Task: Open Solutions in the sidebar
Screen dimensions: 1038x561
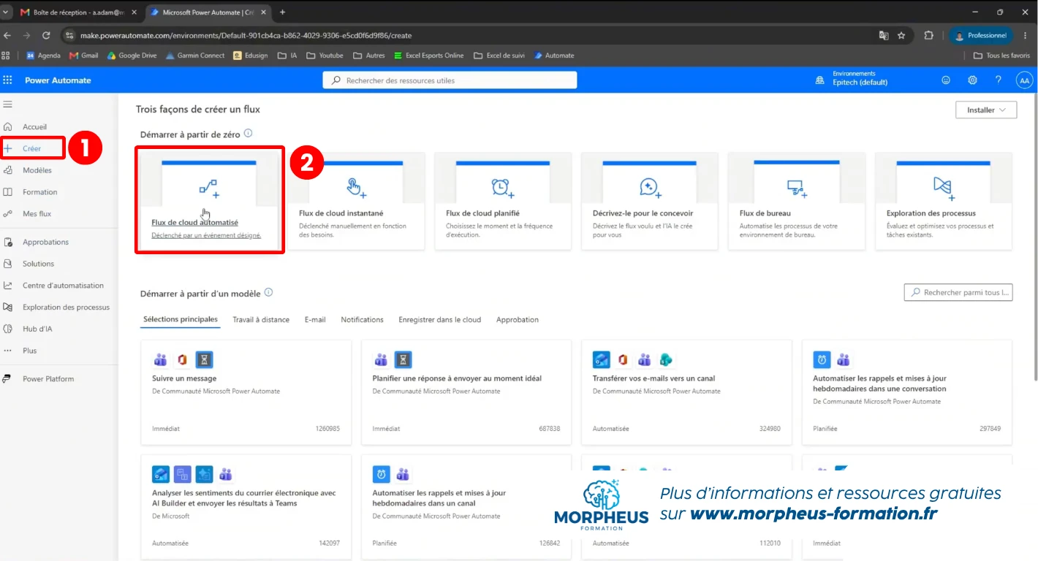Action: 38,264
